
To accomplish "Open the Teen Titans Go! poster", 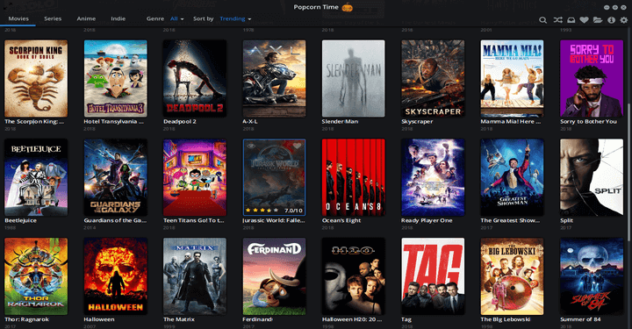I will (x=195, y=177).
